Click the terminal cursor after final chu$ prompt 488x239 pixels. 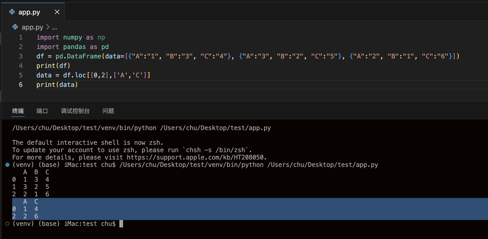pyautogui.click(x=121, y=224)
